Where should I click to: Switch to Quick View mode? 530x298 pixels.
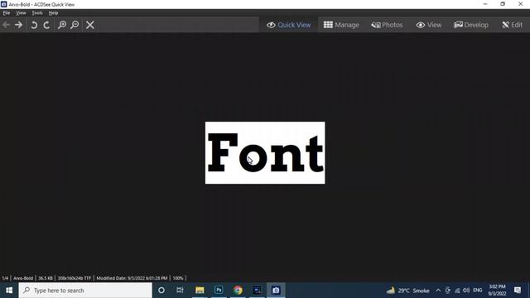[288, 25]
